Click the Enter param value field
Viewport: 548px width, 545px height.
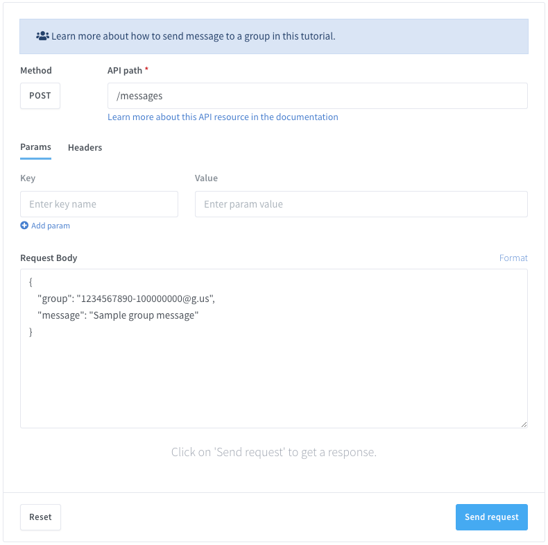(361, 204)
